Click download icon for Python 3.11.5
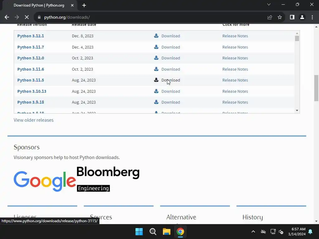Viewport: 319px width, 239px height. click(156, 80)
